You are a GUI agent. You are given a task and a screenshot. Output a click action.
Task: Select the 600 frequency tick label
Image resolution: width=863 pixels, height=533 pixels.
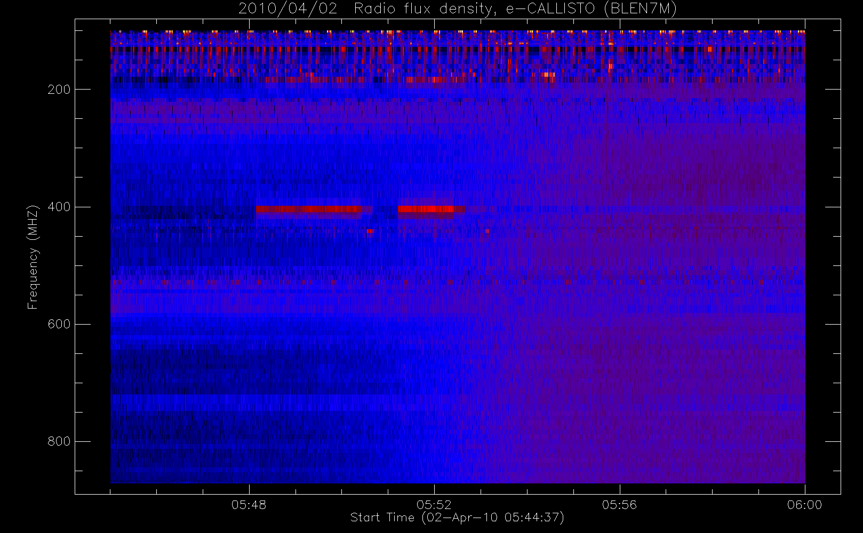(59, 324)
